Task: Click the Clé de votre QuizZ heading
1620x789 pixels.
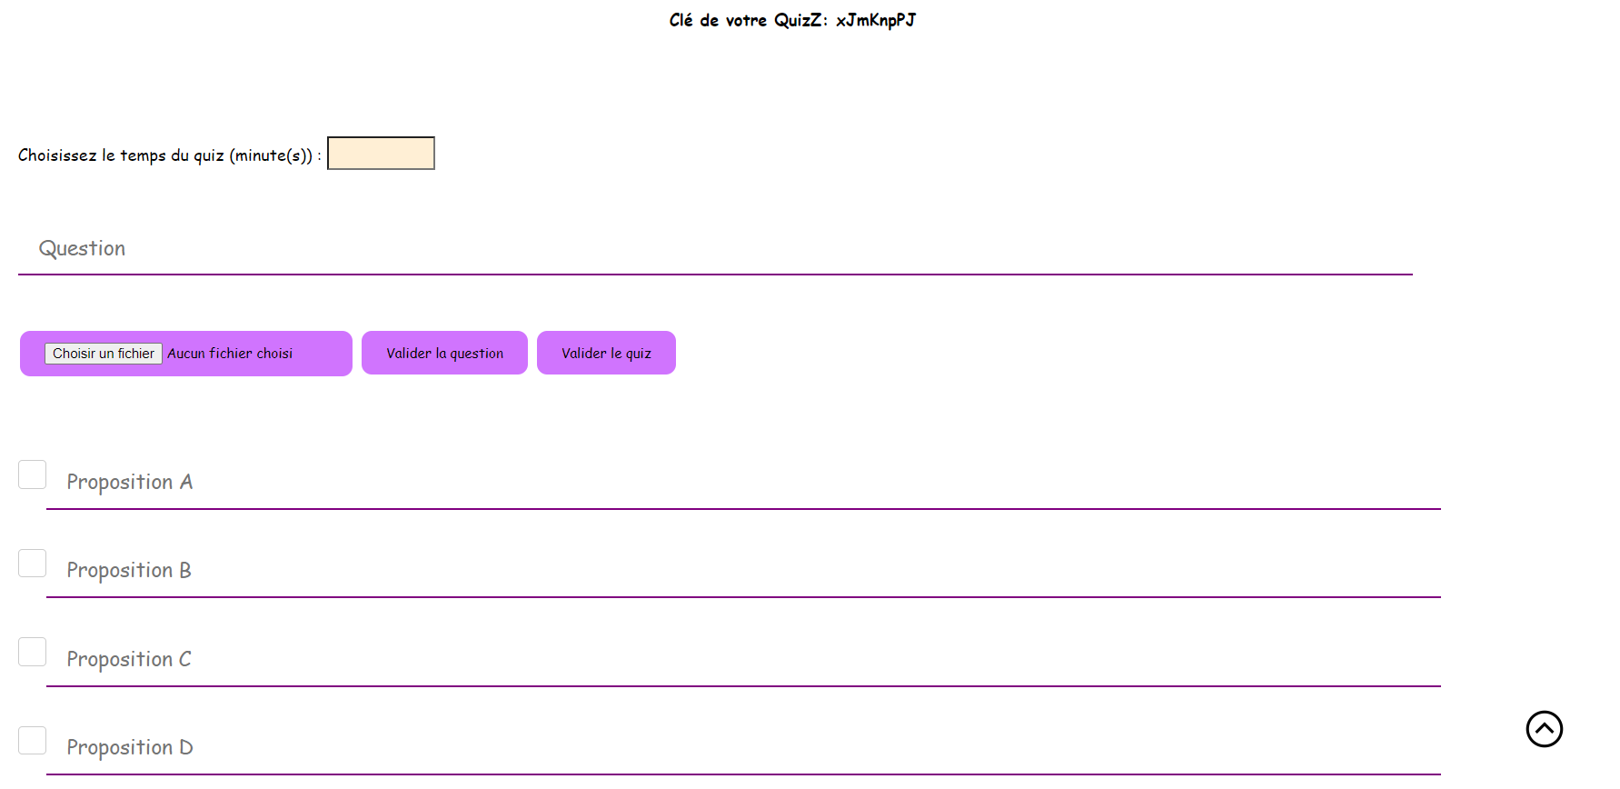Action: click(748, 20)
